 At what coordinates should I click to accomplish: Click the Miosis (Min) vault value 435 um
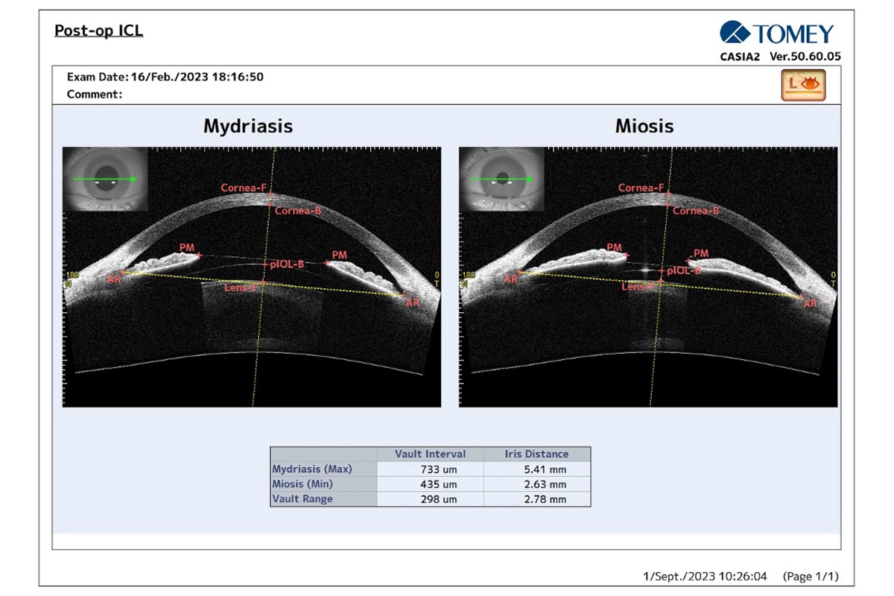click(x=439, y=484)
